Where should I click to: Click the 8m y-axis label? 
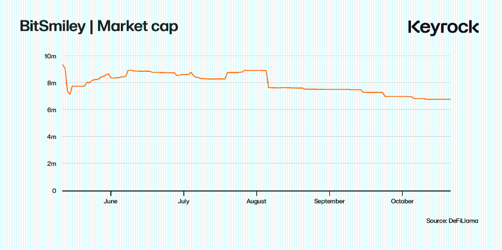(52, 83)
